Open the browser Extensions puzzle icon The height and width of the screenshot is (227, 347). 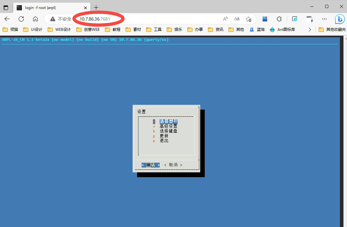tap(279, 19)
